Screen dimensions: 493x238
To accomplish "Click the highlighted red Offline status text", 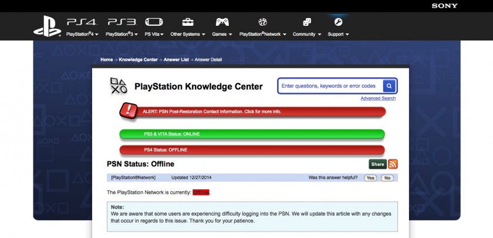I will 201,192.
